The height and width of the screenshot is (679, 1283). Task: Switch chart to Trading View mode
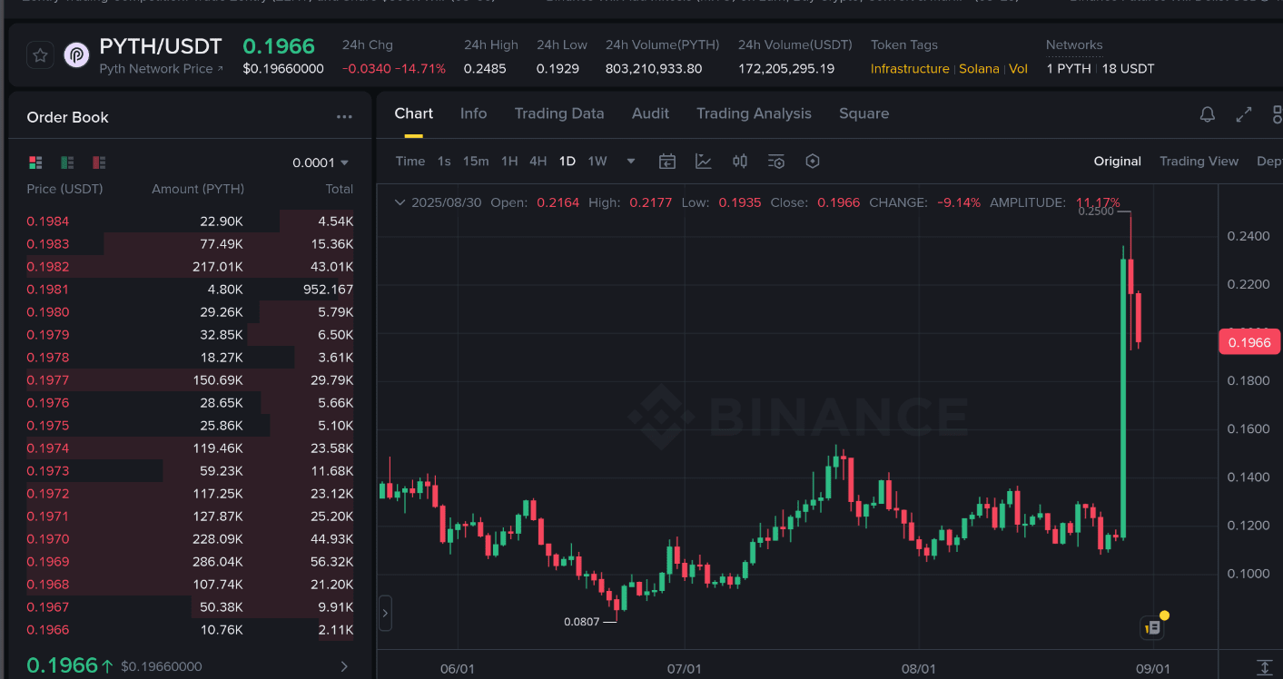1199,162
